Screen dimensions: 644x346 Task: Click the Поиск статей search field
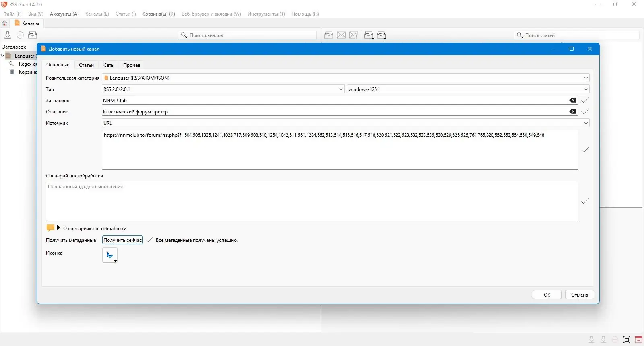click(x=576, y=35)
